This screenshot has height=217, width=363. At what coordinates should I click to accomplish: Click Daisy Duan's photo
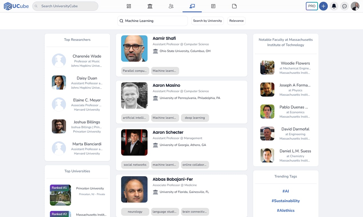coord(59,83)
